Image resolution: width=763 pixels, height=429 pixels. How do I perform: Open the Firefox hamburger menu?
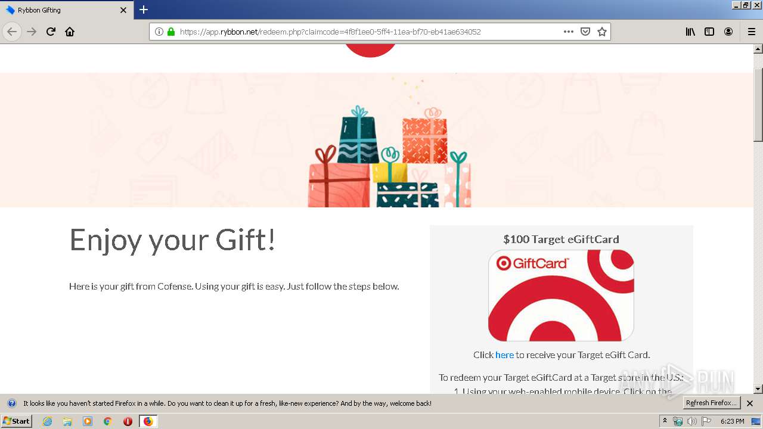click(x=752, y=32)
